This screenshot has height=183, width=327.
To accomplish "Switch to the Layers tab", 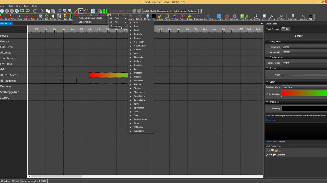I will click(282, 142).
